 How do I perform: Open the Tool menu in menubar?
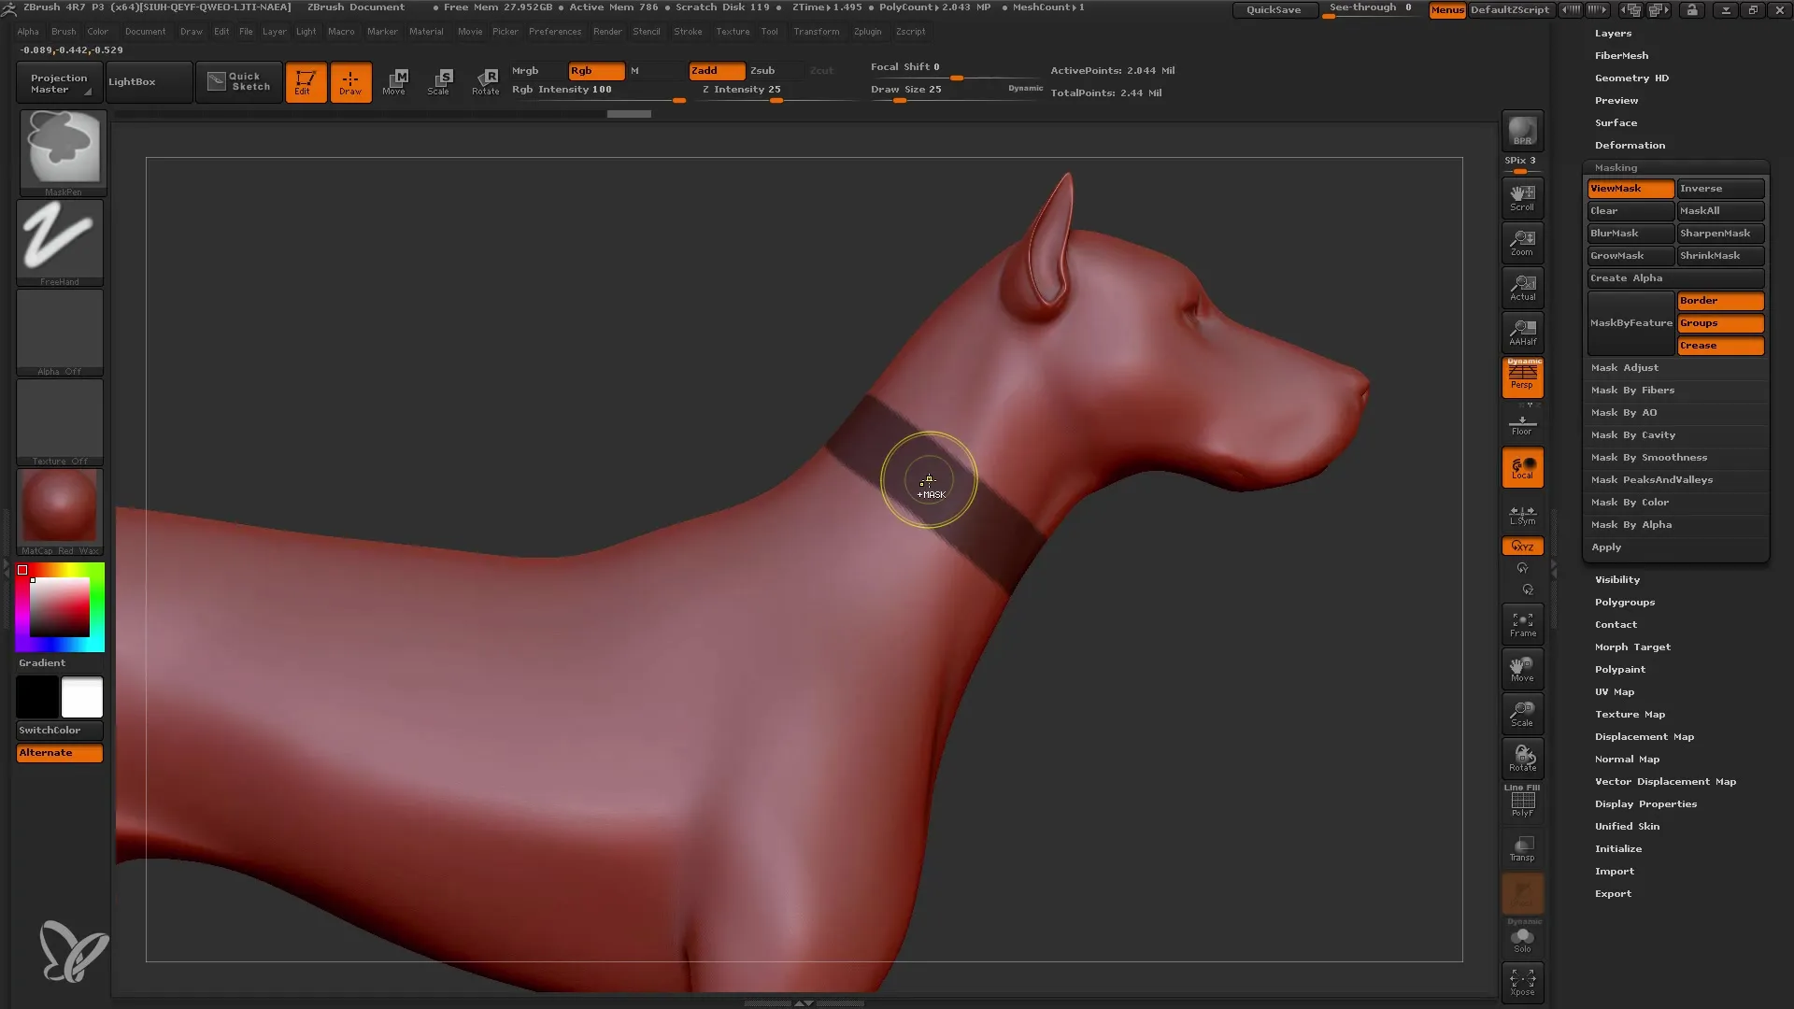click(x=769, y=32)
